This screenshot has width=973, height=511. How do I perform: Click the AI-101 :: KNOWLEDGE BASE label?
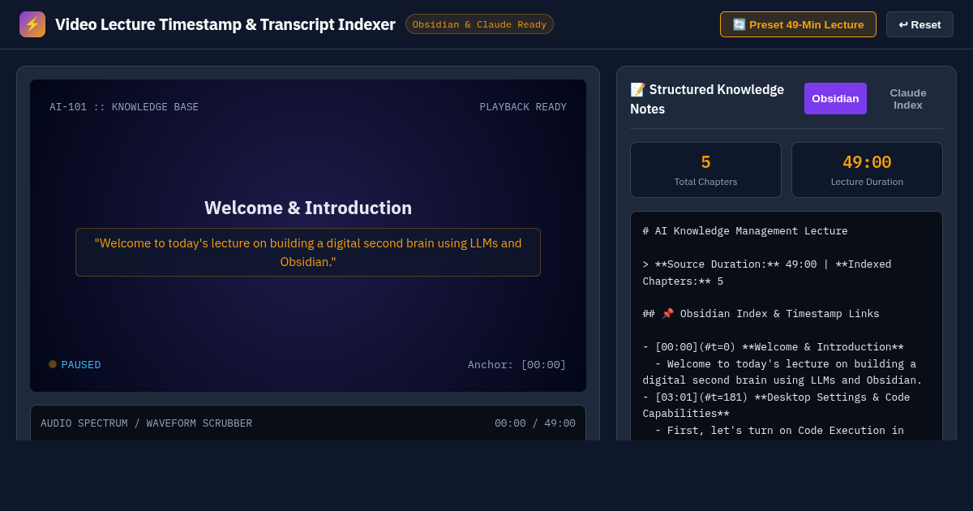[124, 107]
